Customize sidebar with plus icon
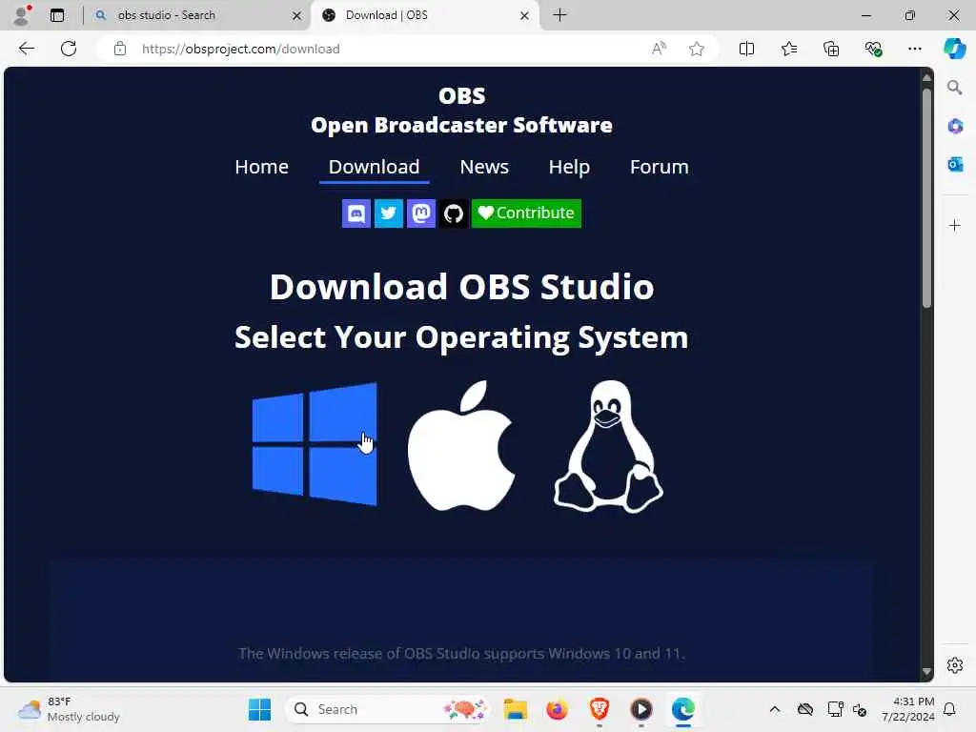976x732 pixels. click(955, 225)
